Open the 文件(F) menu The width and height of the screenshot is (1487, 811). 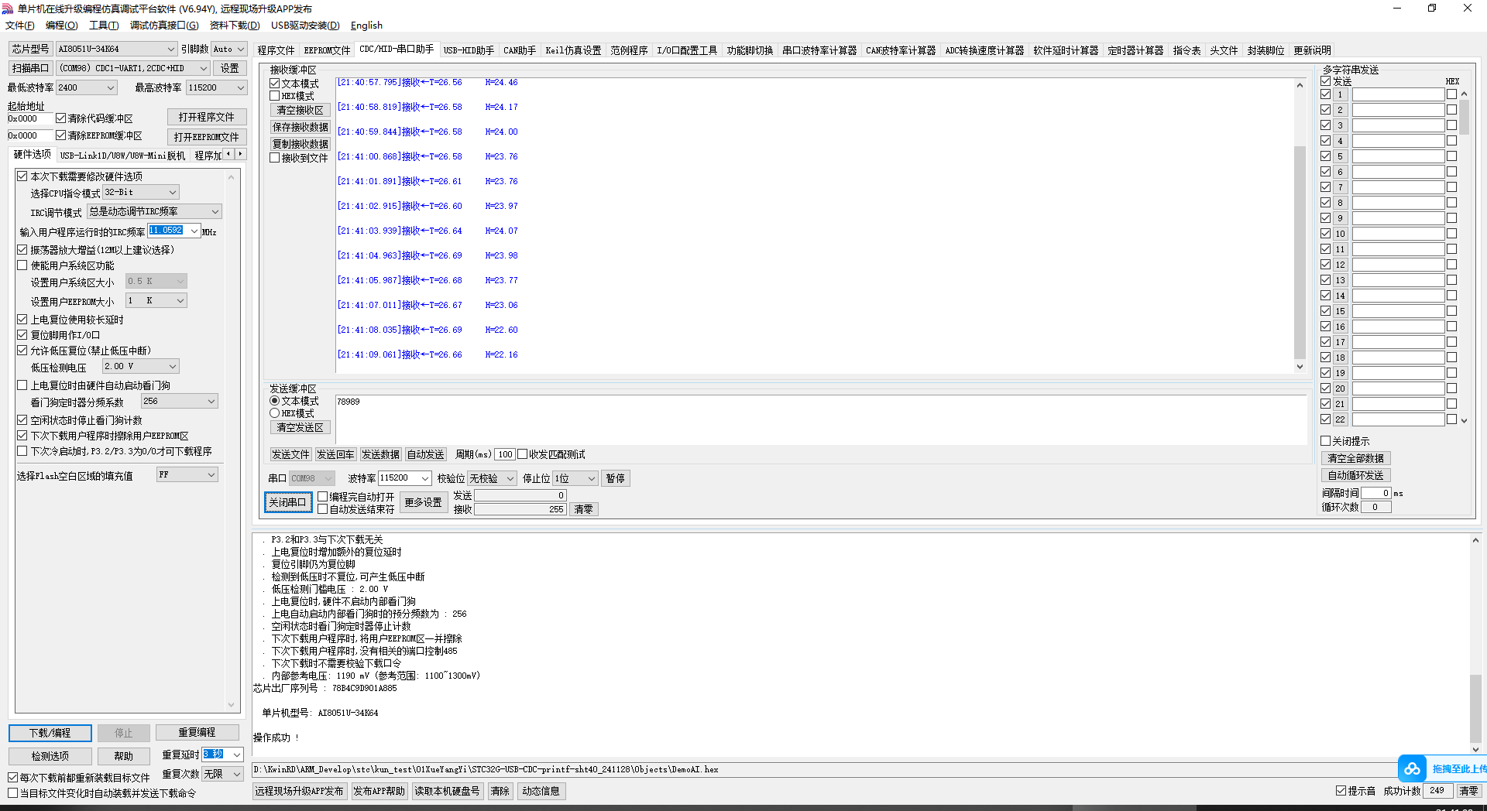pos(20,26)
